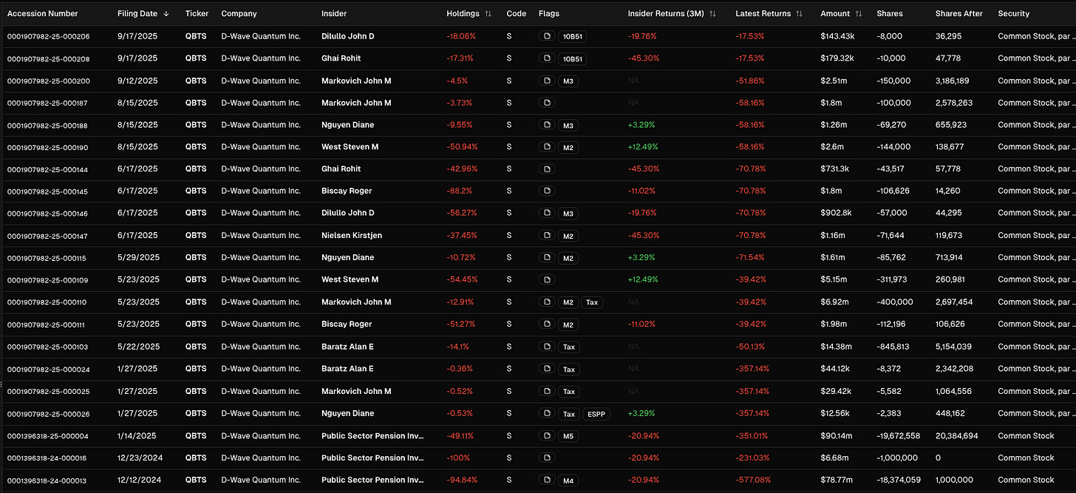
Task: Click the -19,672,558 shares cell
Action: [898, 435]
